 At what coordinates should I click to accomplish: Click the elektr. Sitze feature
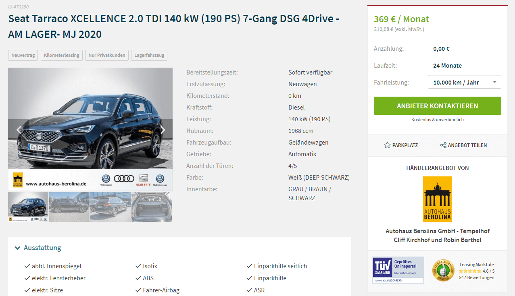(x=47, y=290)
